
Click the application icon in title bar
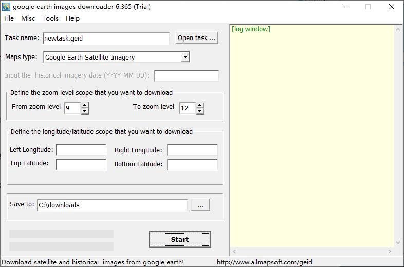(x=6, y=7)
